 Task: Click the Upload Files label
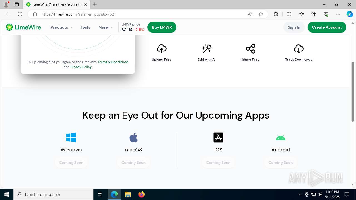point(162,59)
